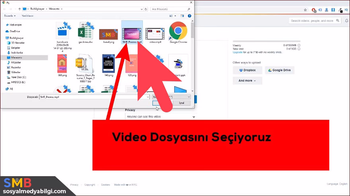Image resolution: width=350 pixels, height=196 pixels.
Task: Change Language English in the footer
Action: pyautogui.click(x=337, y=184)
